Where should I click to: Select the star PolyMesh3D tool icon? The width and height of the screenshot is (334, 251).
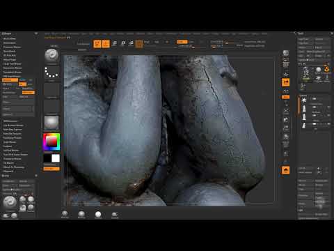click(x=319, y=78)
